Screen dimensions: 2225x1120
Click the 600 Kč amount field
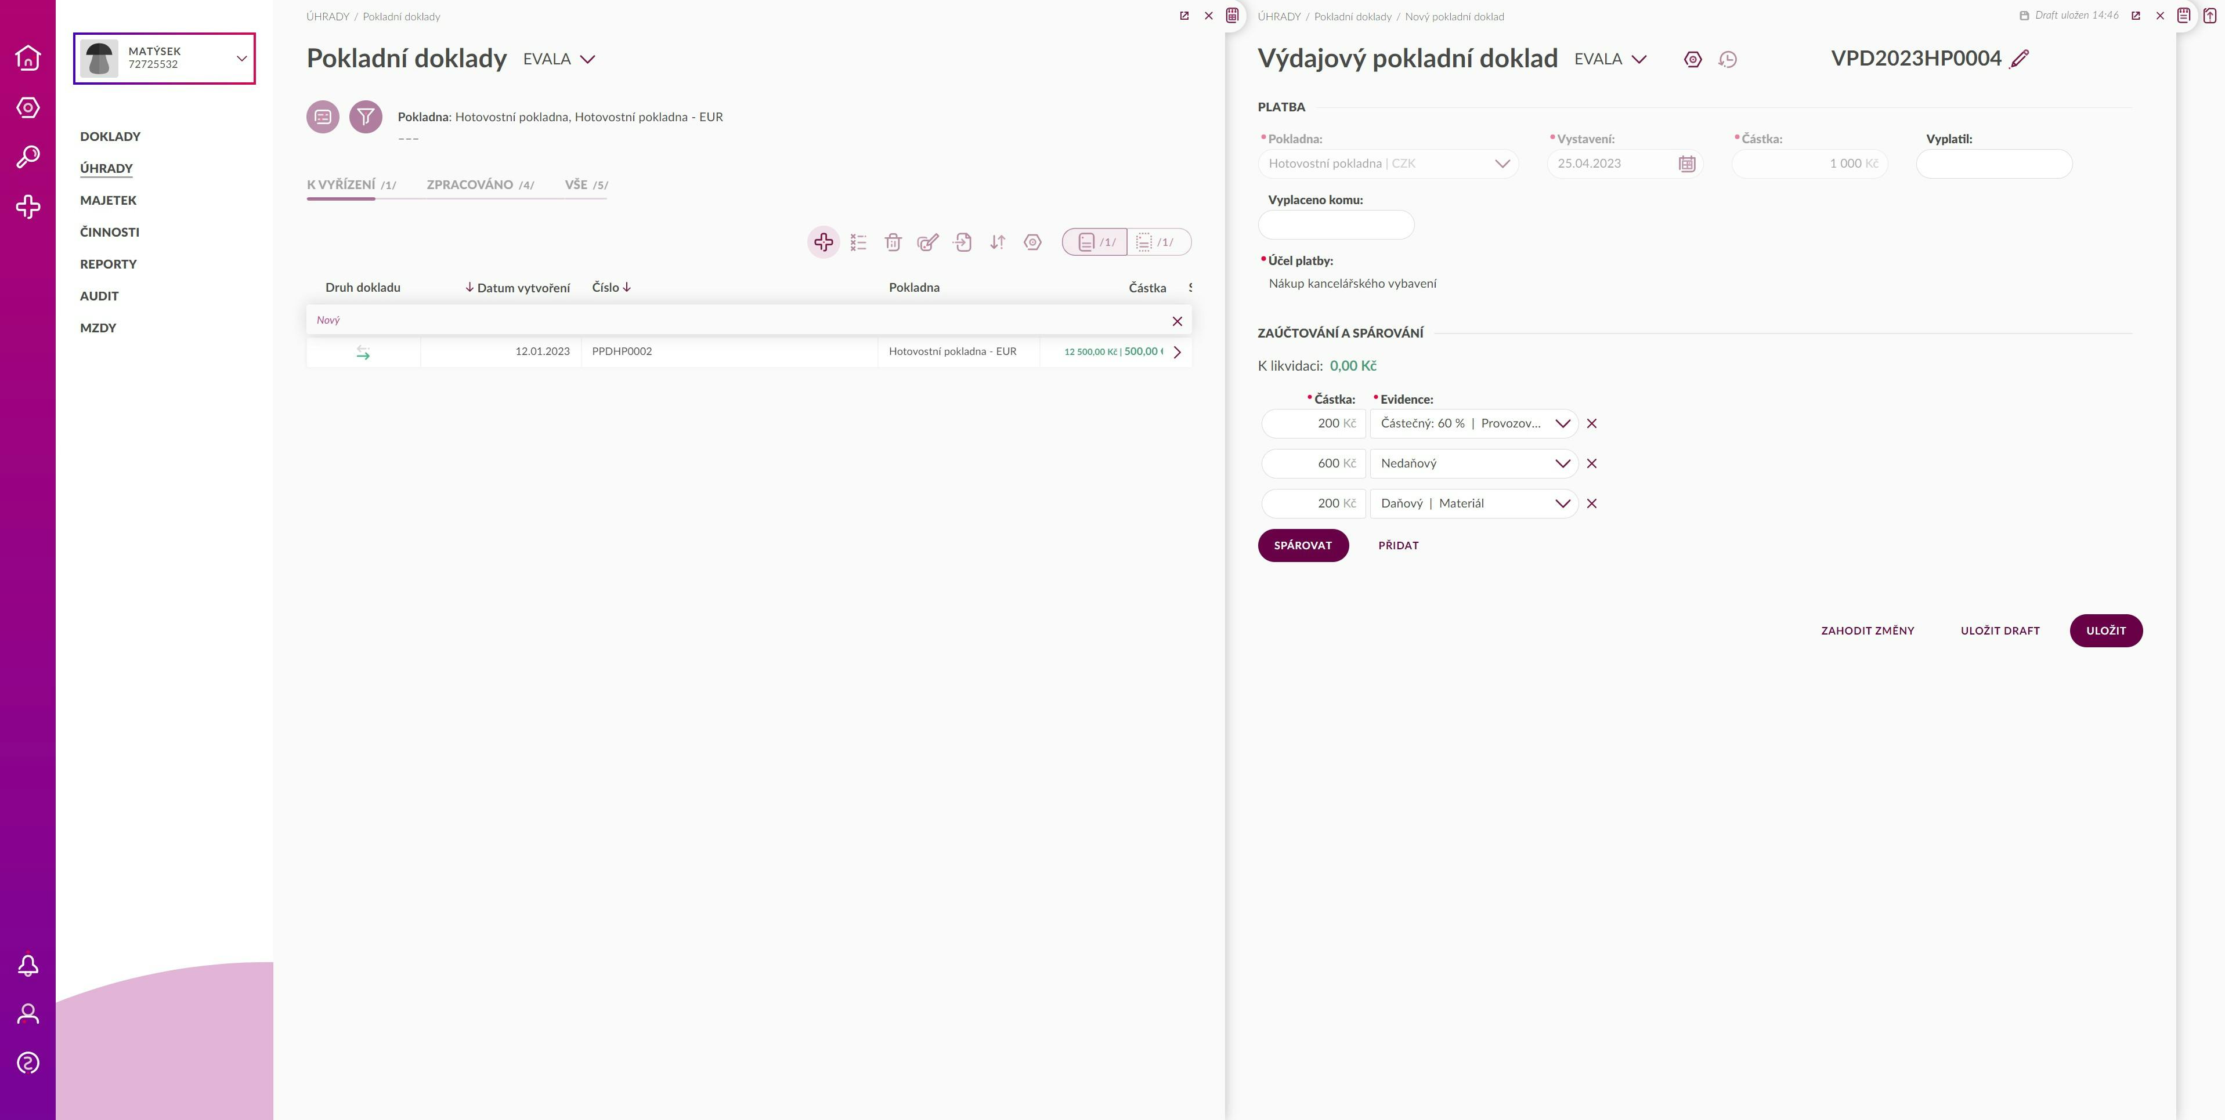(x=1313, y=463)
